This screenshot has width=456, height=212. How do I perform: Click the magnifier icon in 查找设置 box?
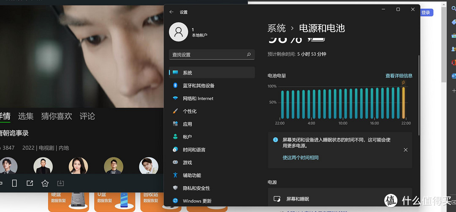pyautogui.click(x=249, y=54)
